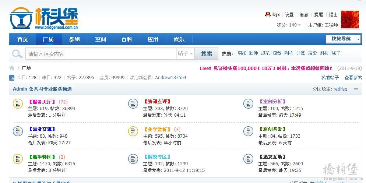Open 查看新帖 link
Image resolution: width=366 pixels, height=183 pixels.
pyautogui.click(x=353, y=78)
